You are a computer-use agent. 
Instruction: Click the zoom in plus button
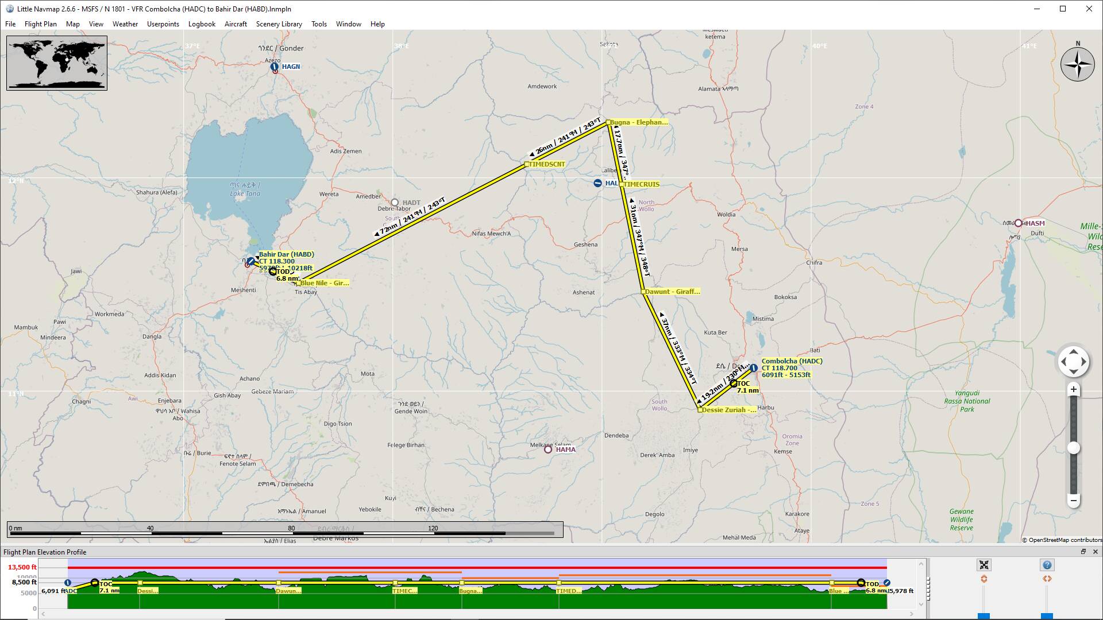pyautogui.click(x=1073, y=390)
